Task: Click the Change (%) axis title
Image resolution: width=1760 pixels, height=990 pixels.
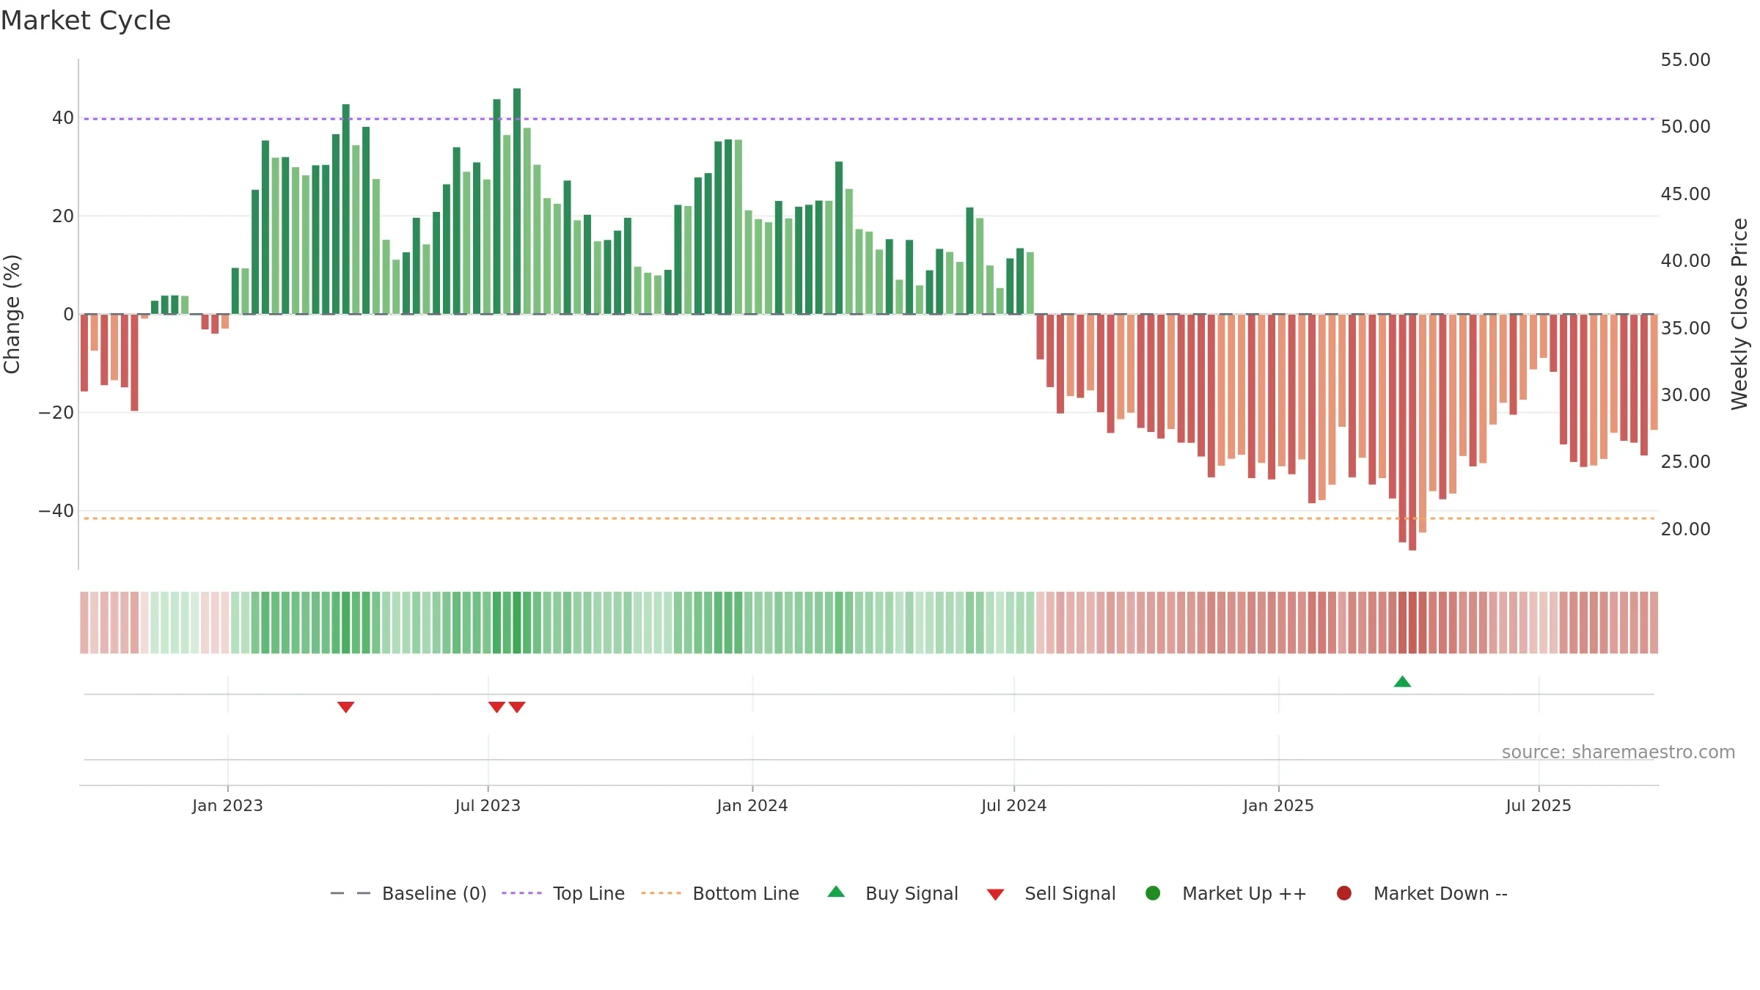Action: pos(12,314)
